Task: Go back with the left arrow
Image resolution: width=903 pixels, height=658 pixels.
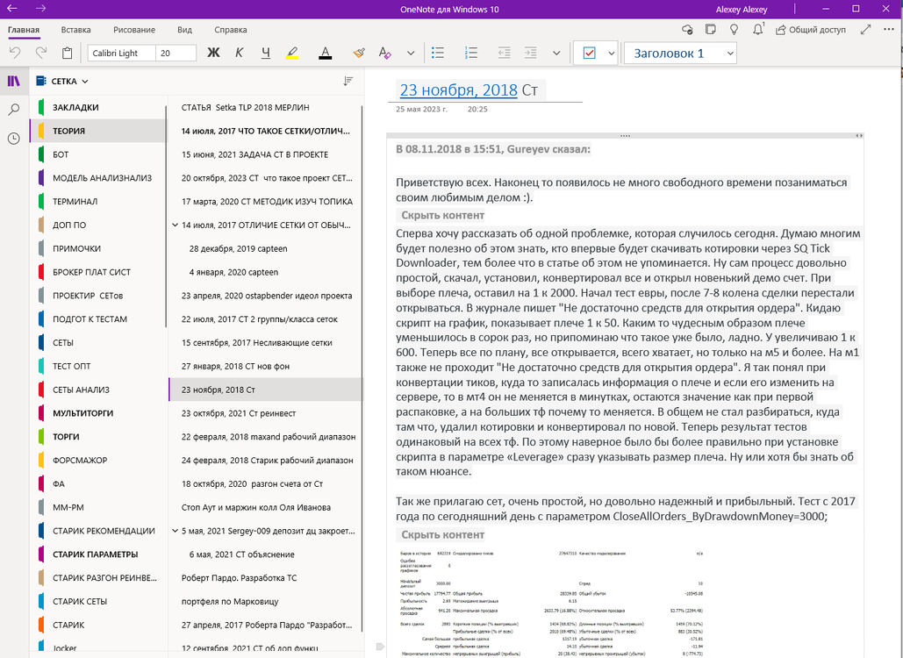Action: (x=11, y=9)
